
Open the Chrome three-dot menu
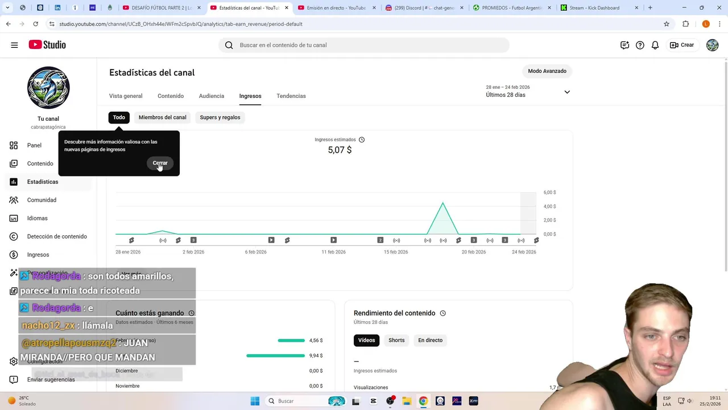point(720,24)
